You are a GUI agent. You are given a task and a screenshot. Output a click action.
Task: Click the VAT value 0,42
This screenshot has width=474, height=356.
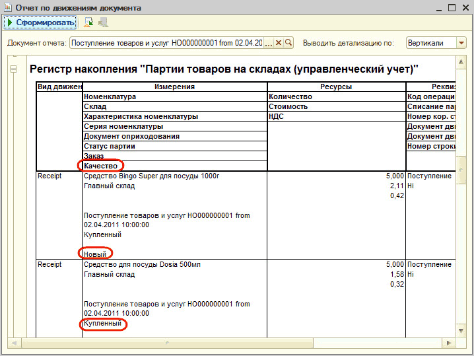(397, 196)
